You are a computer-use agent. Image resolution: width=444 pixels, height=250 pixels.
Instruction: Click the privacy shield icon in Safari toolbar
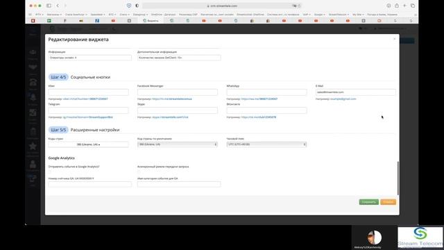tap(129, 6)
